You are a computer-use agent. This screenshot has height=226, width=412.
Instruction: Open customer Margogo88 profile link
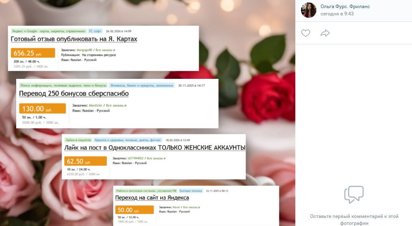pos(84,50)
